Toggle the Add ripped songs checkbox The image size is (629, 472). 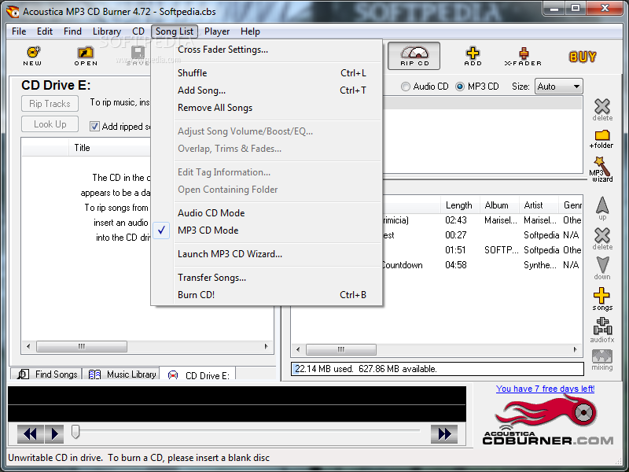coord(94,127)
